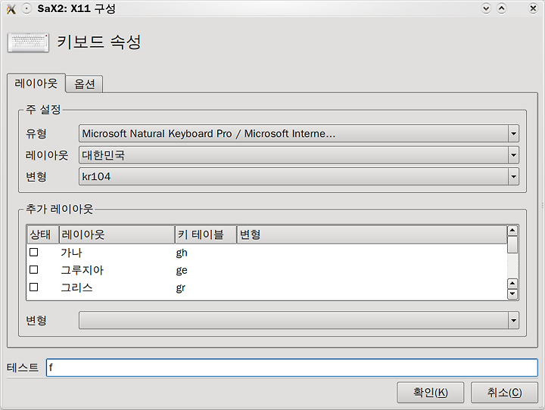The image size is (545, 410).
Task: Click the gh key table cell
Action: pos(182,253)
